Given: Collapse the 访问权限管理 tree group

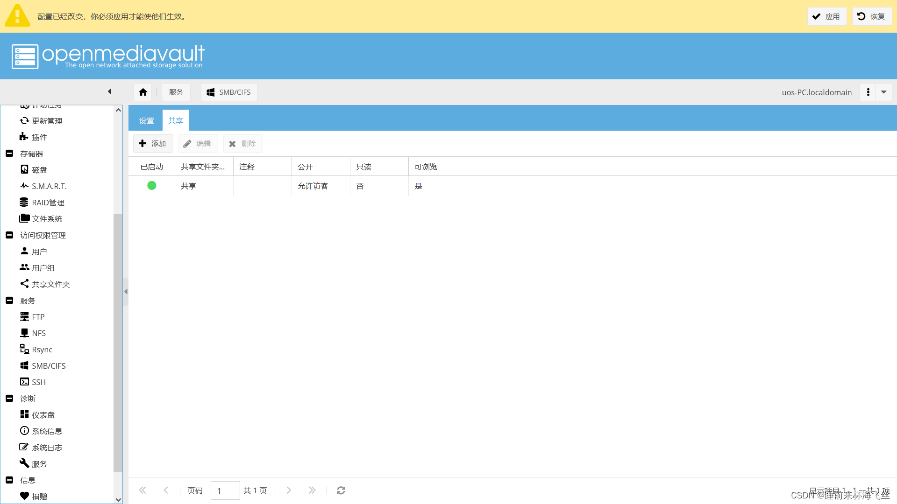Looking at the screenshot, I should pyautogui.click(x=9, y=235).
